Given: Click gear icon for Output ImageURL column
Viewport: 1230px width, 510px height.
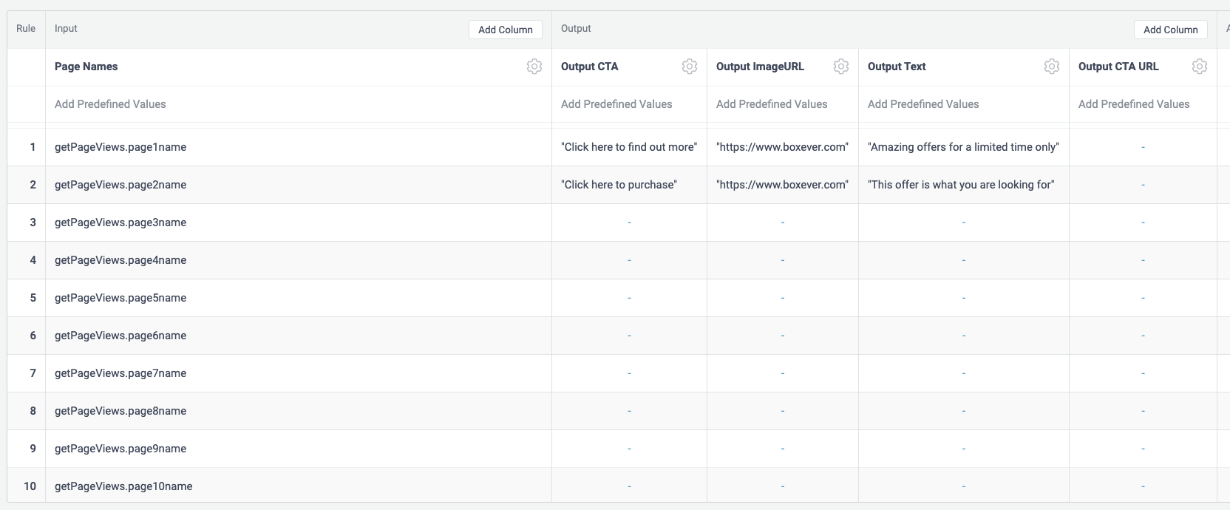Looking at the screenshot, I should 840,67.
